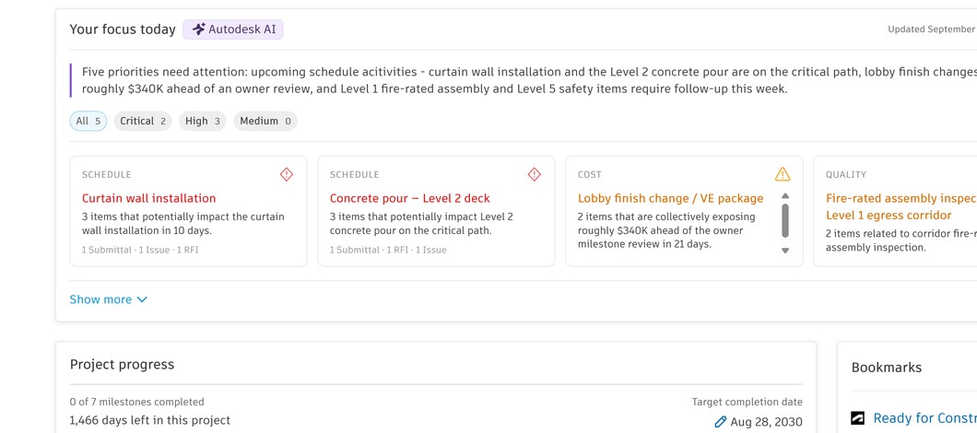
Task: Click the 'Project progress' heading
Action: (122, 365)
